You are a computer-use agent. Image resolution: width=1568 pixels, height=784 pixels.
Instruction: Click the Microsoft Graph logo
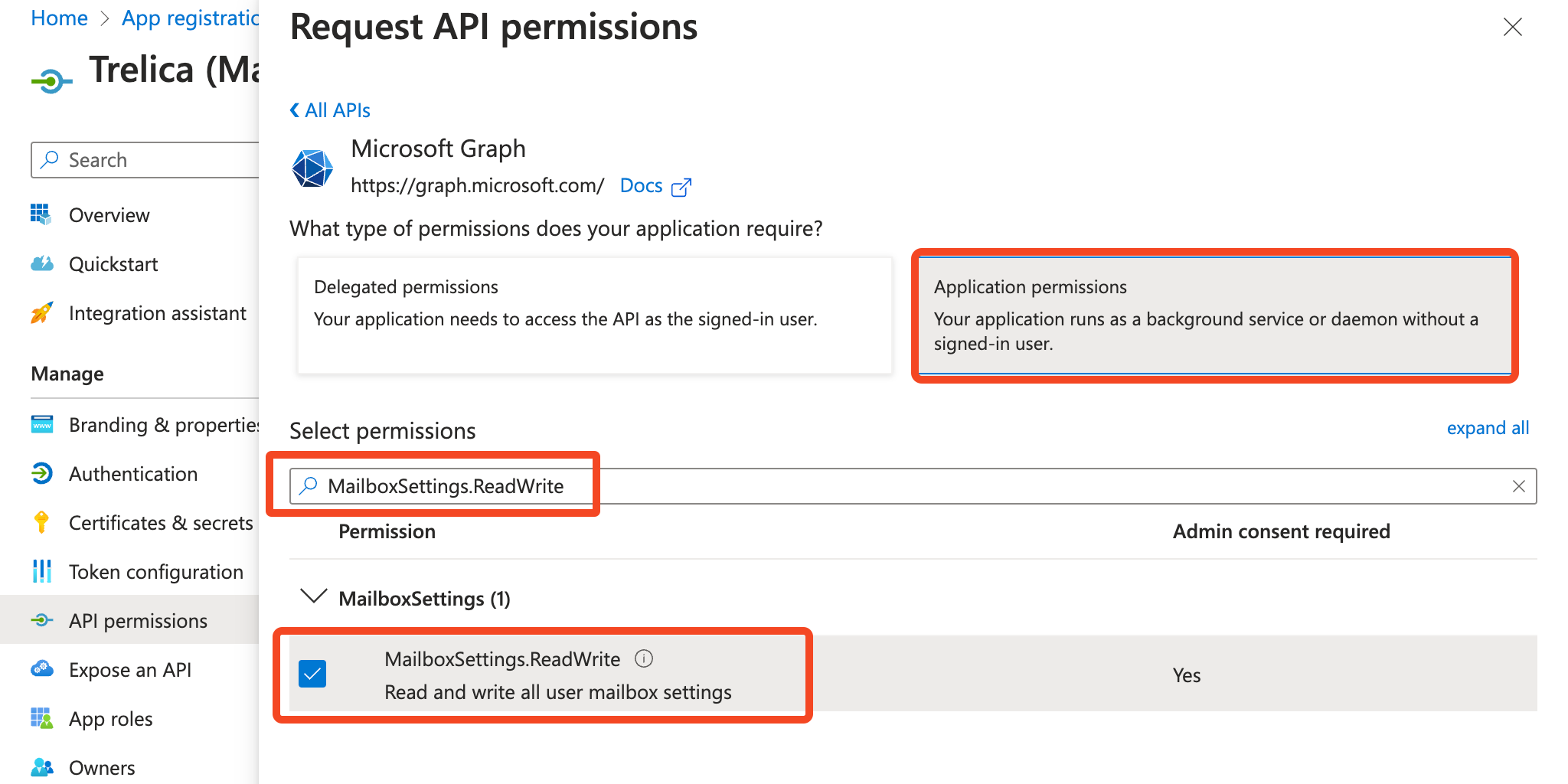pos(312,168)
